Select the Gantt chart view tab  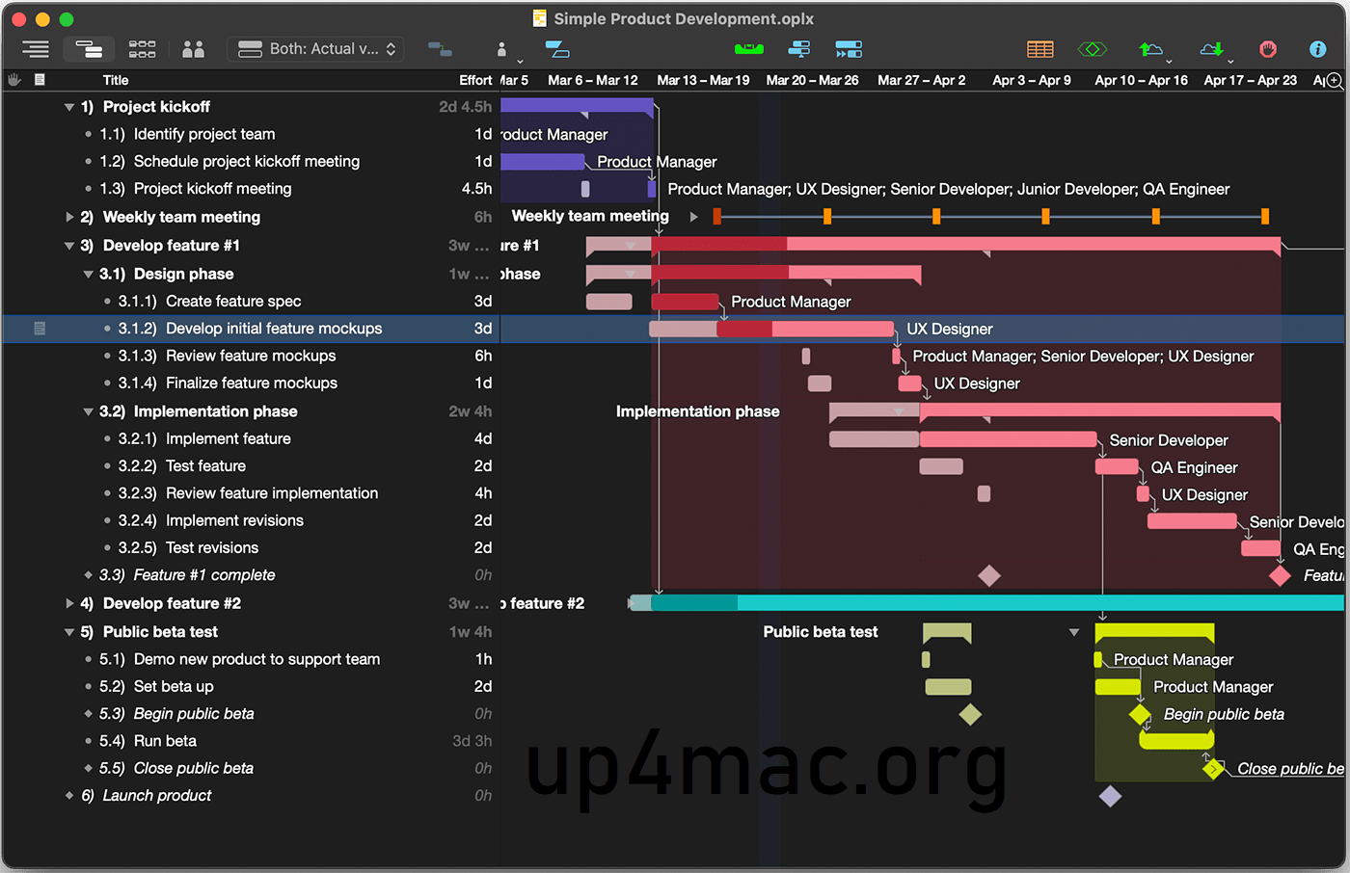point(89,49)
